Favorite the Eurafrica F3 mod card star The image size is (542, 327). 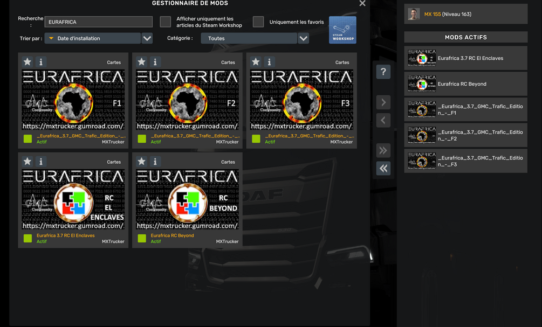[x=256, y=62]
